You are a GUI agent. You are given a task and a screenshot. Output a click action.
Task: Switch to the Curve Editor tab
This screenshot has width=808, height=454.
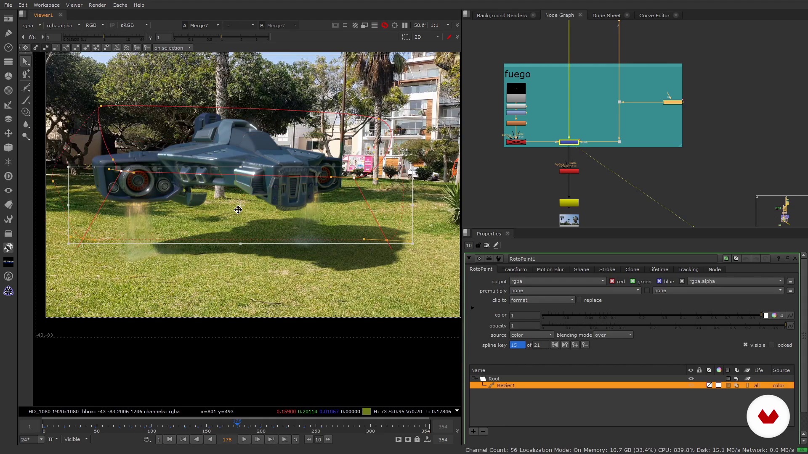(654, 15)
